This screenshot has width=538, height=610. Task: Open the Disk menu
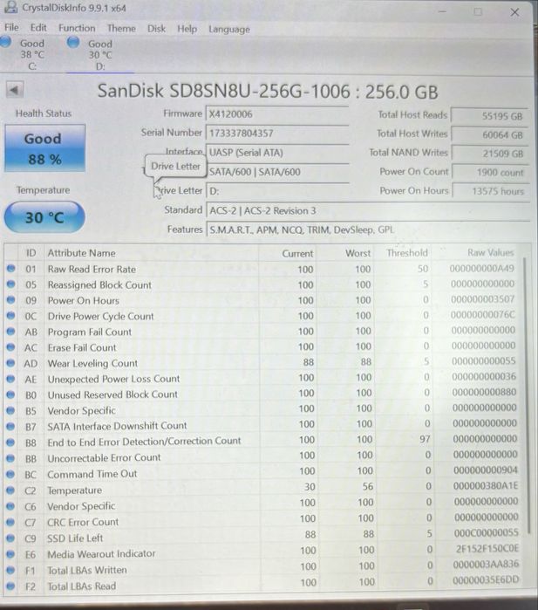pyautogui.click(x=156, y=29)
